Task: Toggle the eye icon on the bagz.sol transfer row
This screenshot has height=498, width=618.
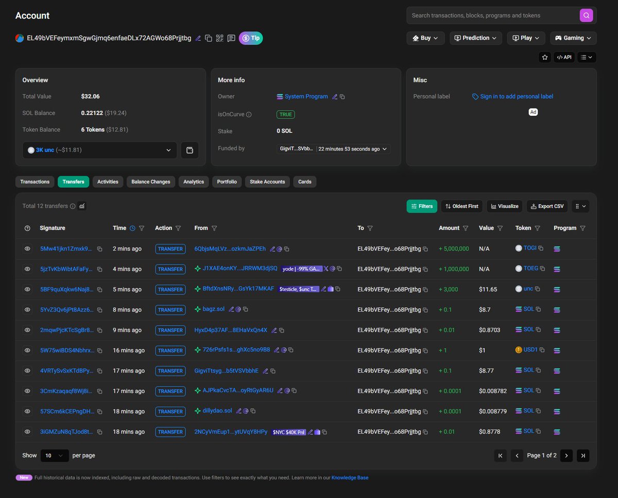Action: (x=27, y=310)
